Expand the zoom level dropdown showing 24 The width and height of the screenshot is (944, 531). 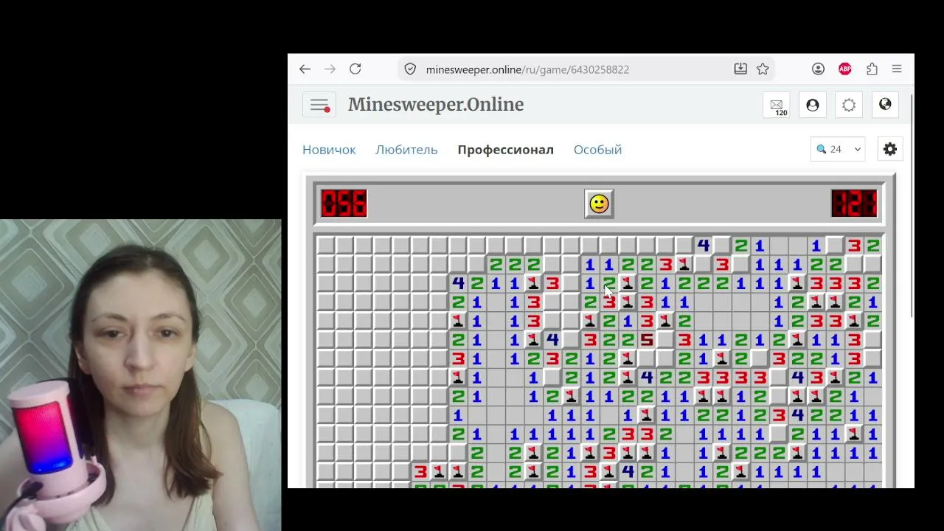838,149
